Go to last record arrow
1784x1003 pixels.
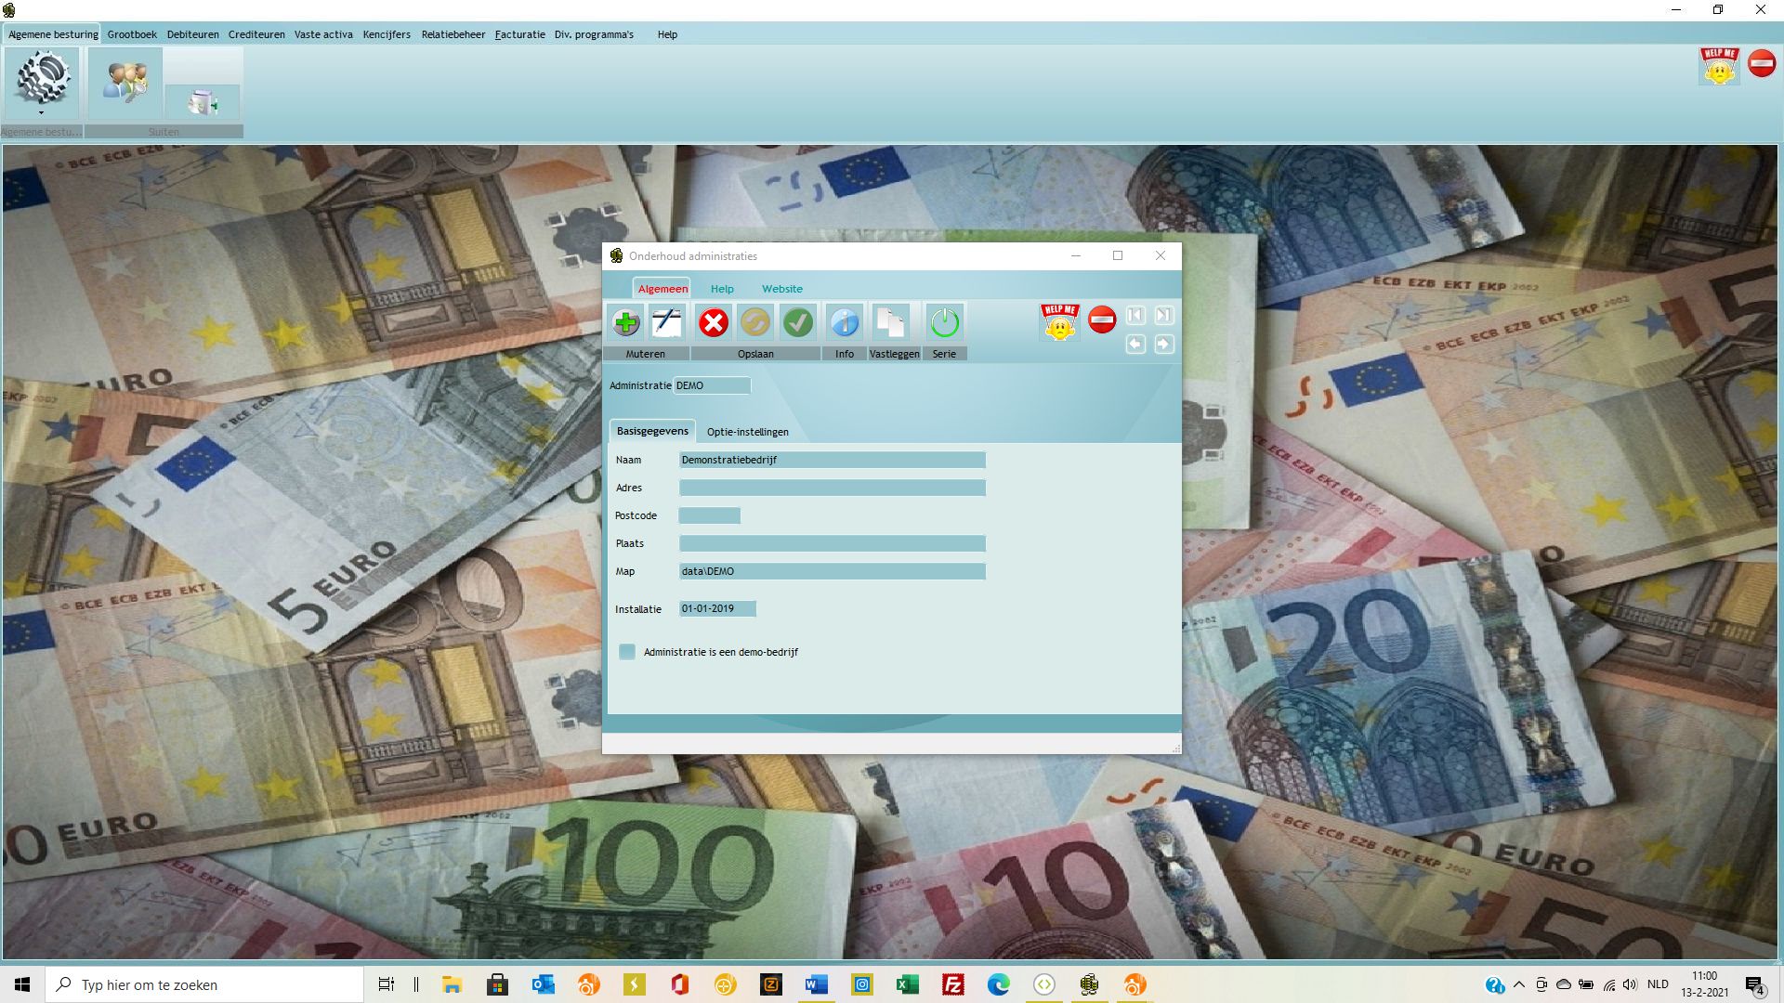pyautogui.click(x=1163, y=316)
